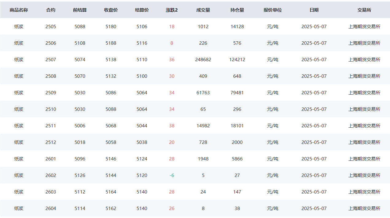Image resolution: width=390 pixels, height=218 pixels.
Task: Select contract cell 2507
Action: [51, 60]
